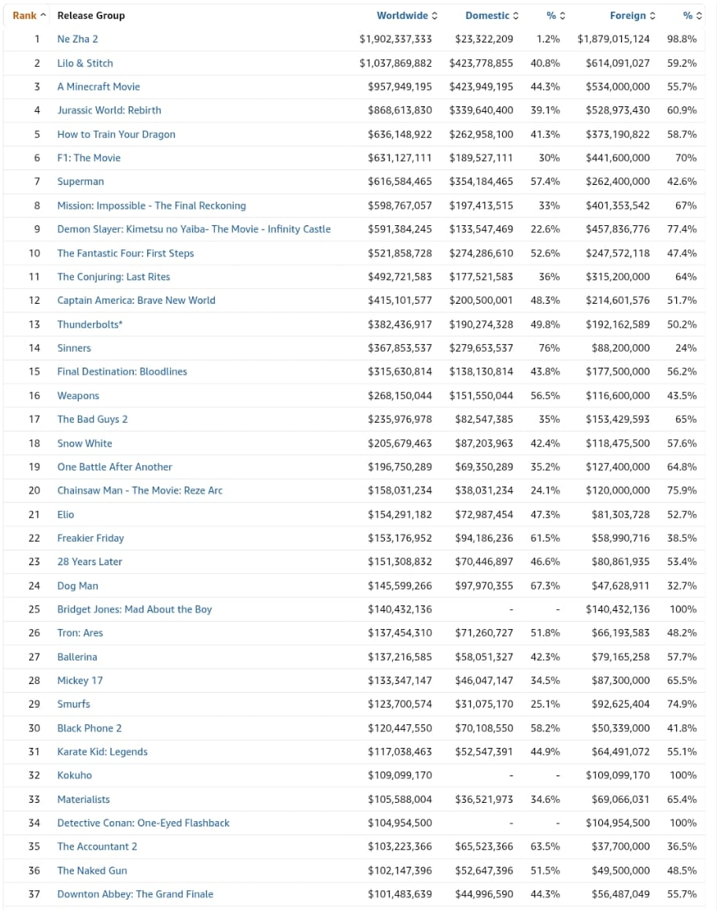Image resolution: width=717 pixels, height=910 pixels.
Task: Click the sort icon next to Worldwide
Action: 434,16
